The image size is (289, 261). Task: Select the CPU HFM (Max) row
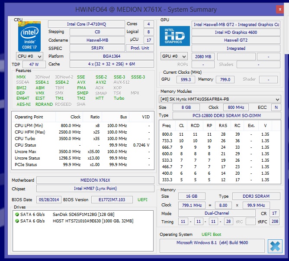[x=82, y=132]
